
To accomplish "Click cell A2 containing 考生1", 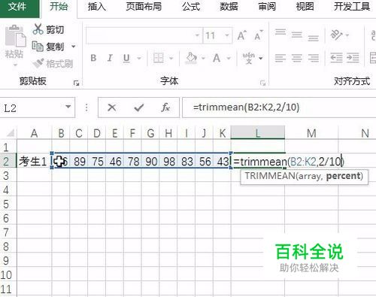I will (34, 161).
